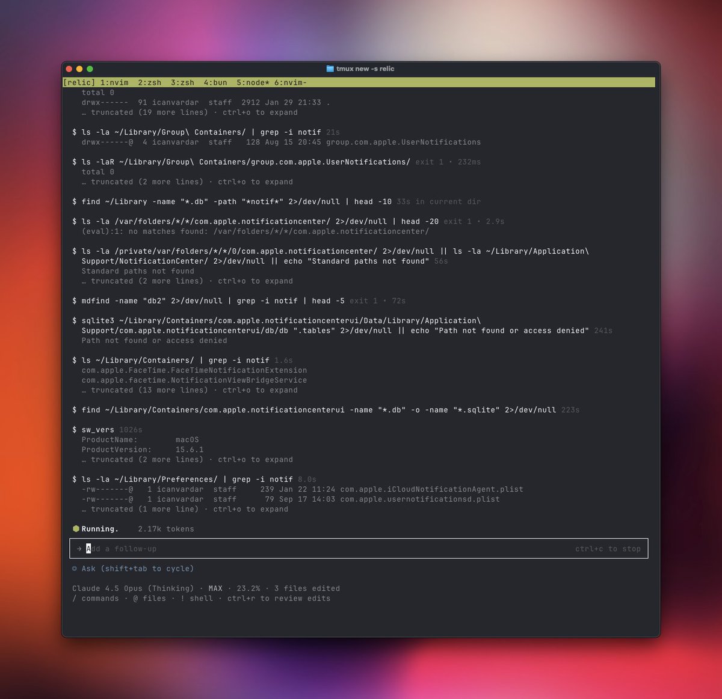
Task: Focus the Add a follow-up input field
Action: tap(359, 549)
